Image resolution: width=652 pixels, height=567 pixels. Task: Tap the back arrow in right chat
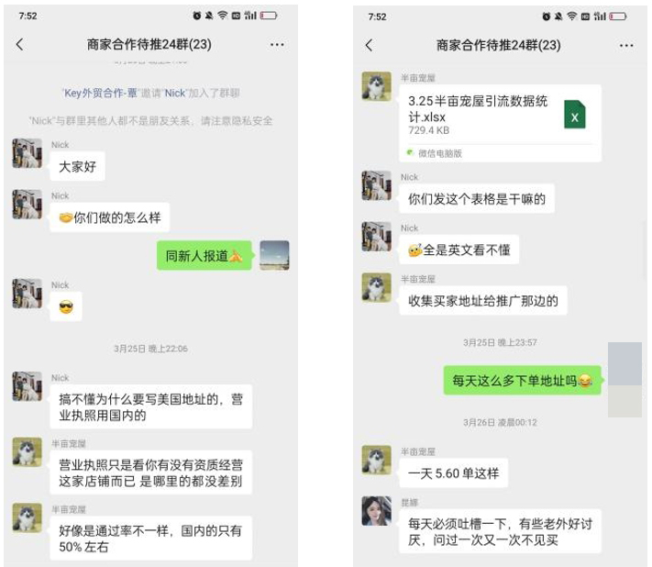(x=369, y=45)
